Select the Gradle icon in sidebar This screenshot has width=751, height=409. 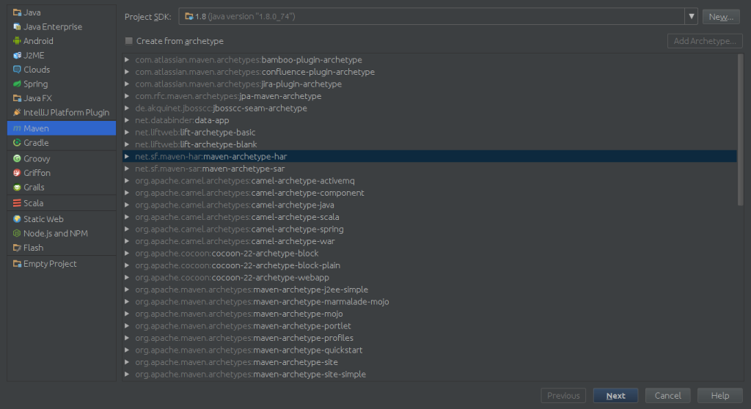point(17,143)
